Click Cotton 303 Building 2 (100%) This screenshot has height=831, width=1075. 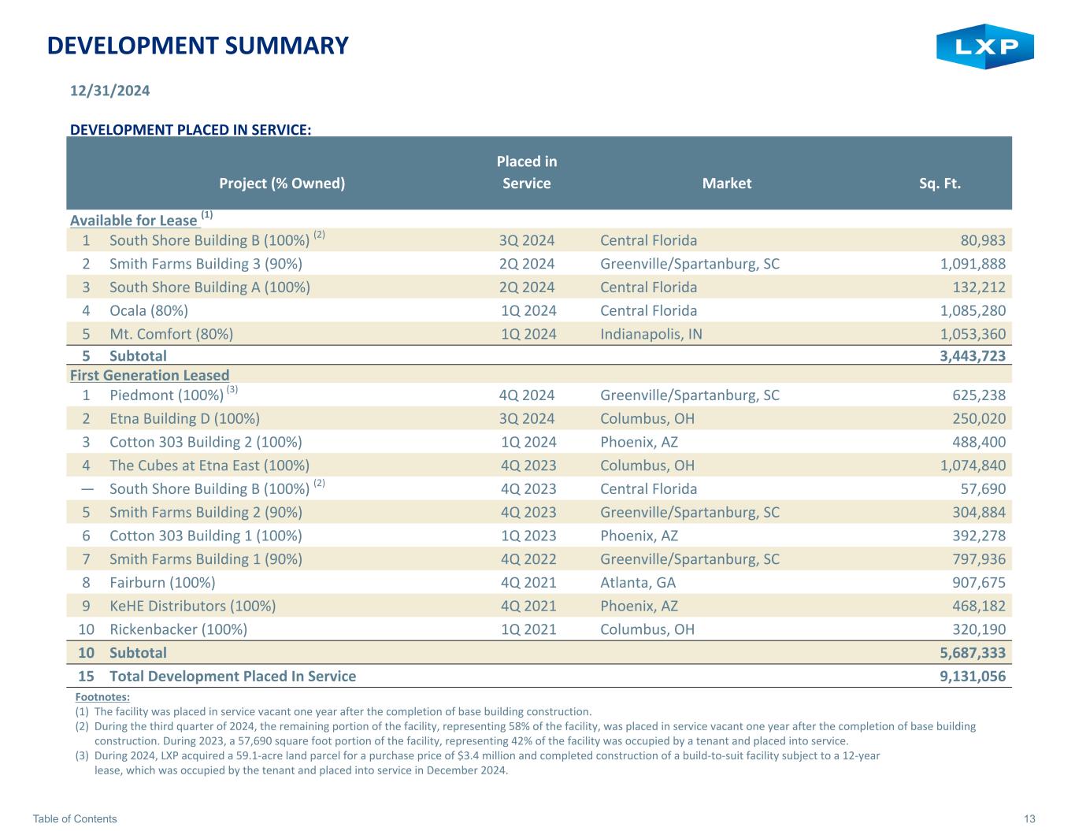pyautogui.click(x=206, y=443)
